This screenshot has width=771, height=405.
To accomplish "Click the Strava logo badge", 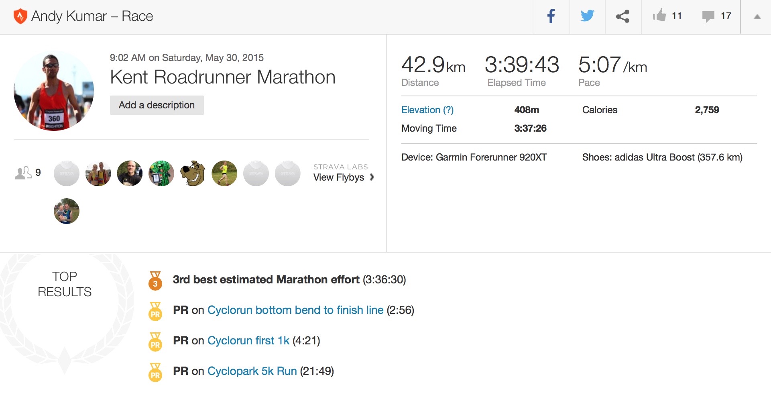I will point(20,16).
